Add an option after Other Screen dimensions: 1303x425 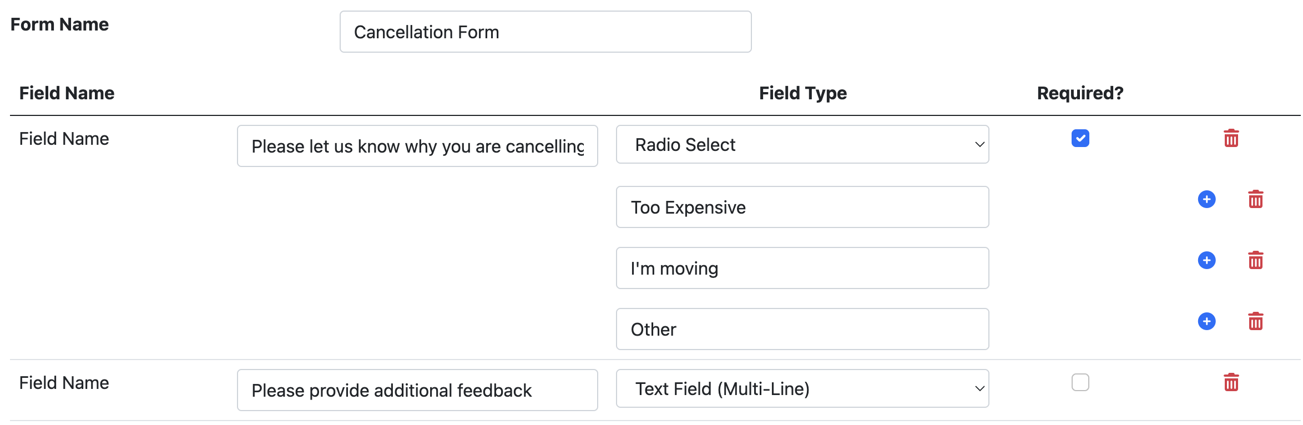pos(1206,321)
